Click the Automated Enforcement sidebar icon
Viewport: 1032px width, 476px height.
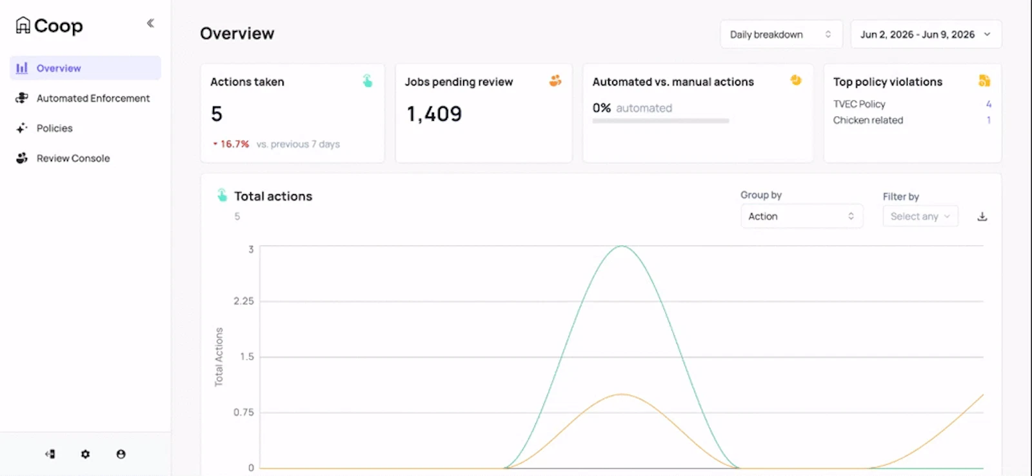22,98
